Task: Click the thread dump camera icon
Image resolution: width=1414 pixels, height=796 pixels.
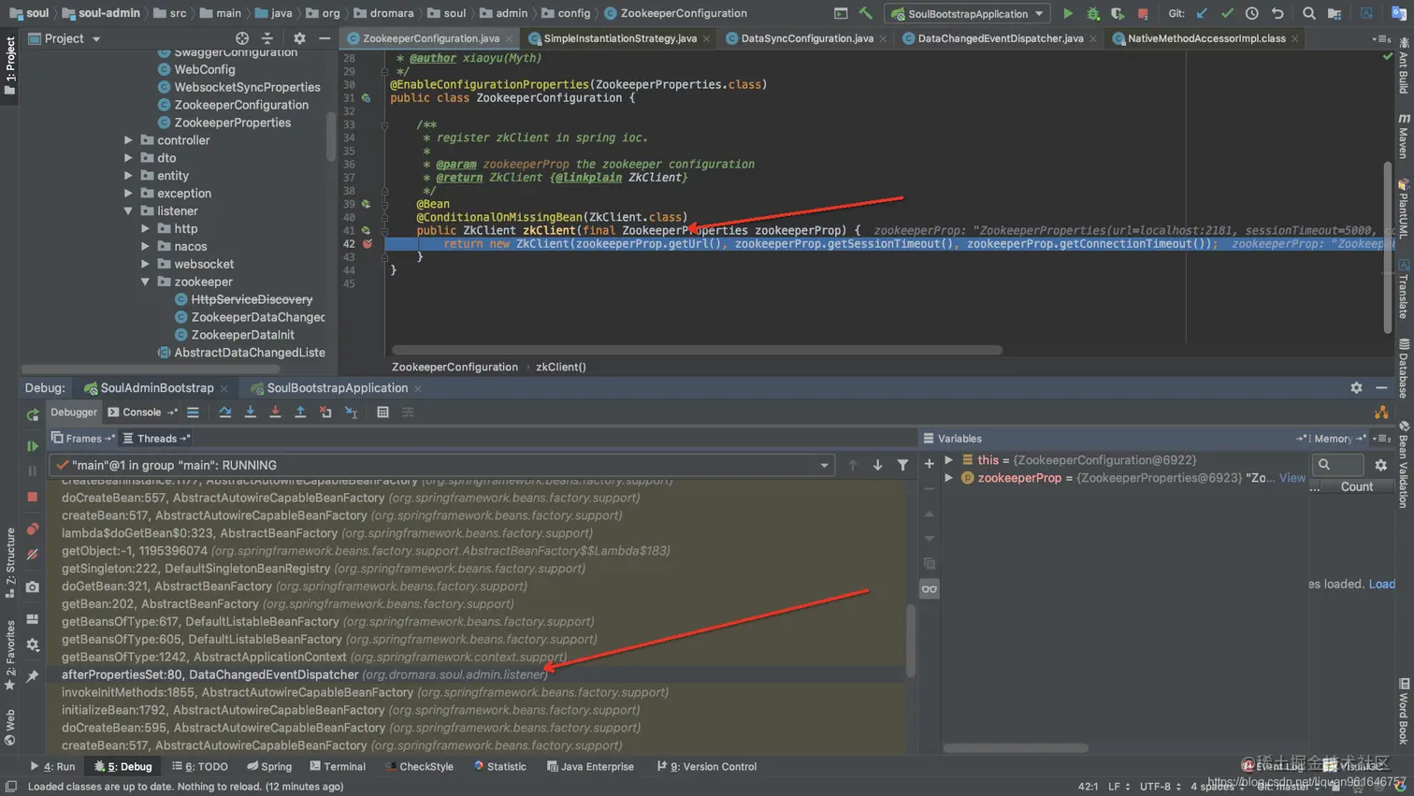Action: click(x=33, y=587)
